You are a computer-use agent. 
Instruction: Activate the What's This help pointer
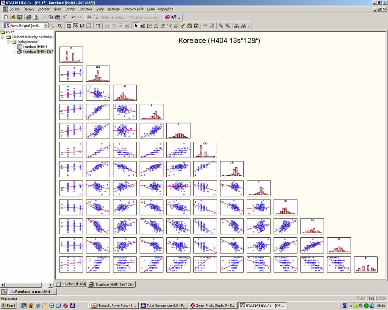coord(174,17)
